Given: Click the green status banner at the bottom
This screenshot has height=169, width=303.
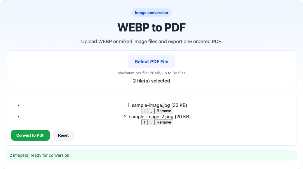Looking at the screenshot, I should 151,155.
